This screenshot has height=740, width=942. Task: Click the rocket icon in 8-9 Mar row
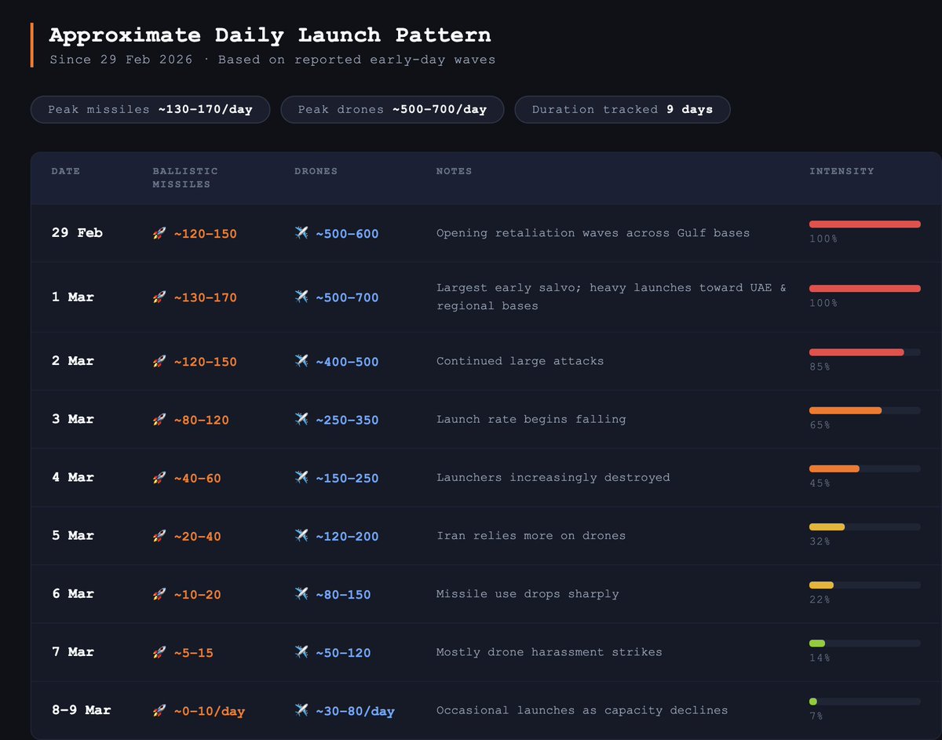159,710
